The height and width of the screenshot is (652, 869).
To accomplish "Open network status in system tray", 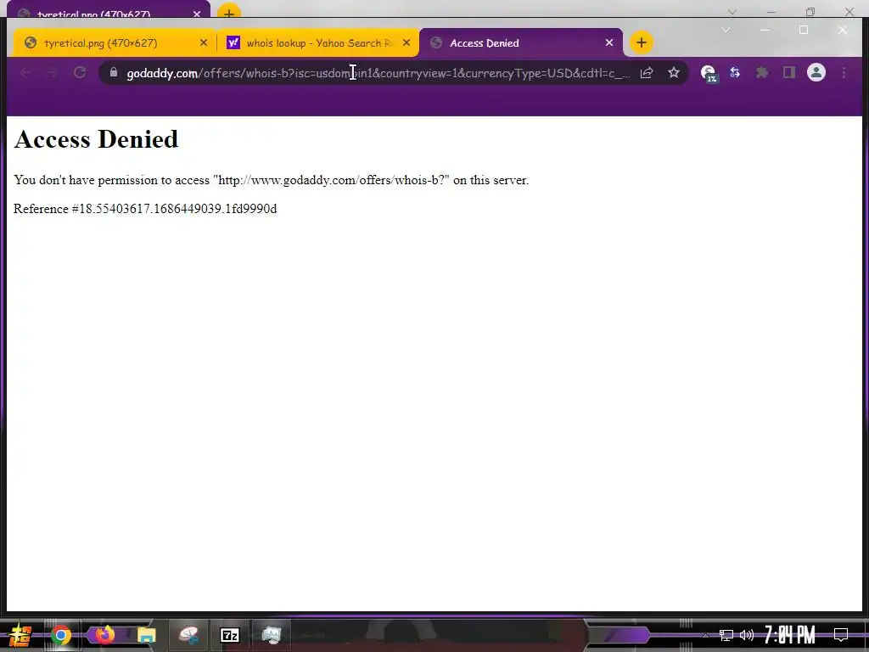I will [726, 635].
